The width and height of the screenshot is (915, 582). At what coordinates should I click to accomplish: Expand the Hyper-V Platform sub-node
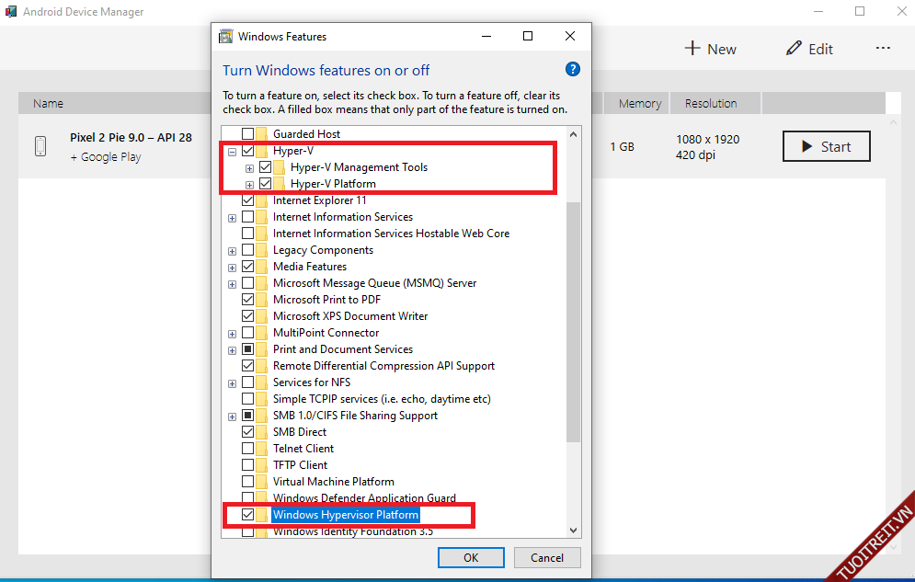point(249,184)
